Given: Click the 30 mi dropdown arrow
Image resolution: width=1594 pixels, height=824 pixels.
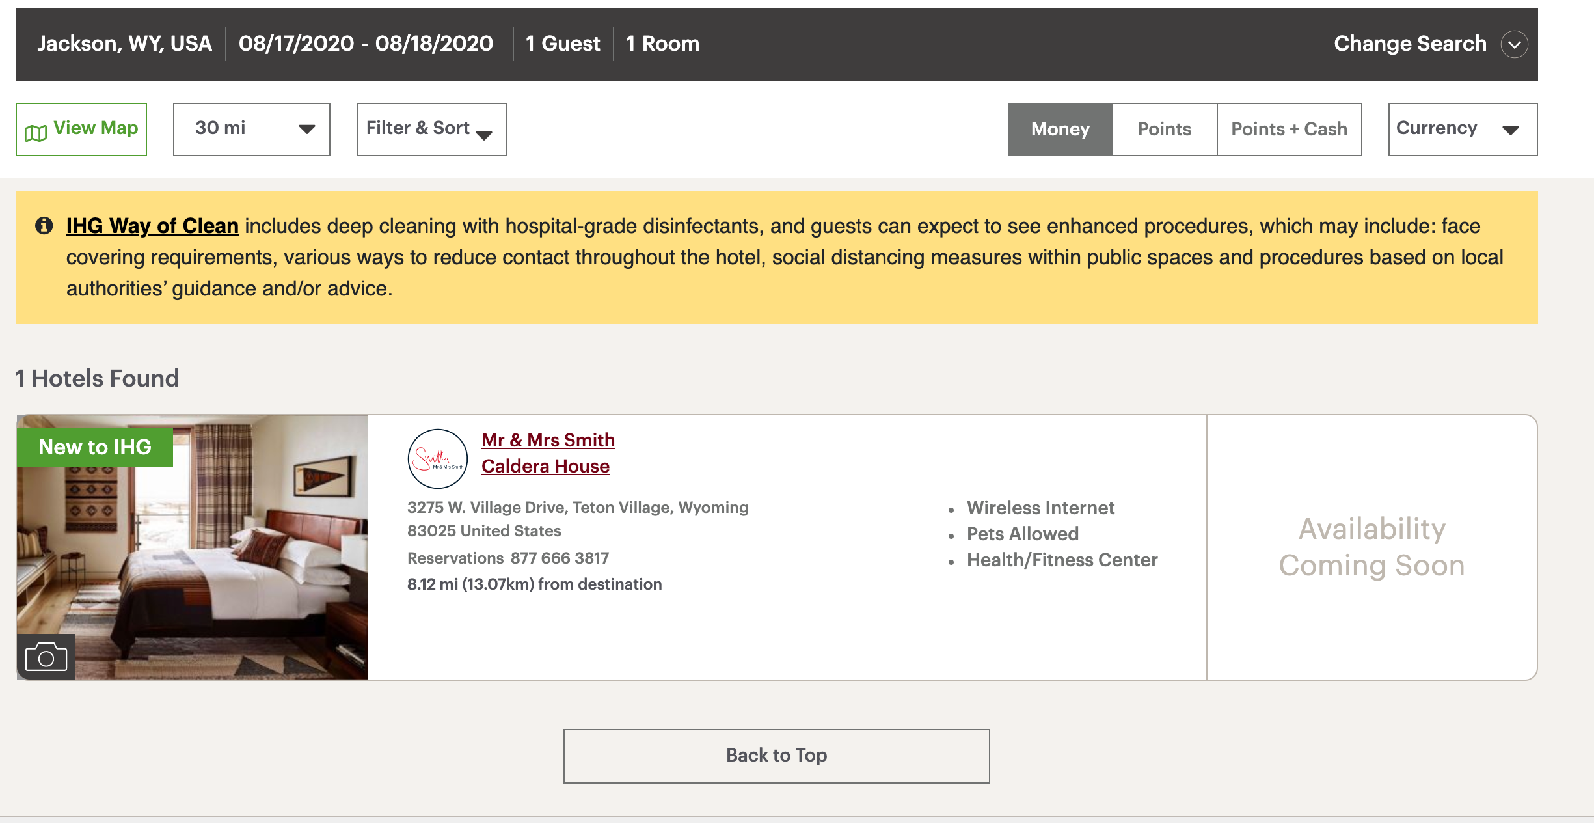Looking at the screenshot, I should [306, 130].
